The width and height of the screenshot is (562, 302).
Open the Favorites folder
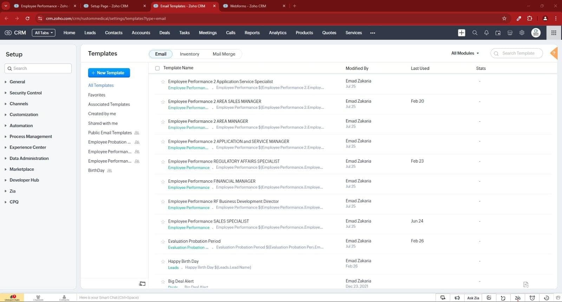97,95
